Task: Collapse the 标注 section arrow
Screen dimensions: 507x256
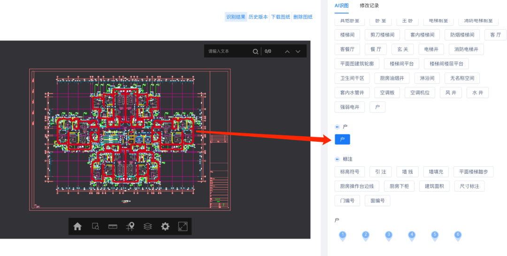Action: 337,159
